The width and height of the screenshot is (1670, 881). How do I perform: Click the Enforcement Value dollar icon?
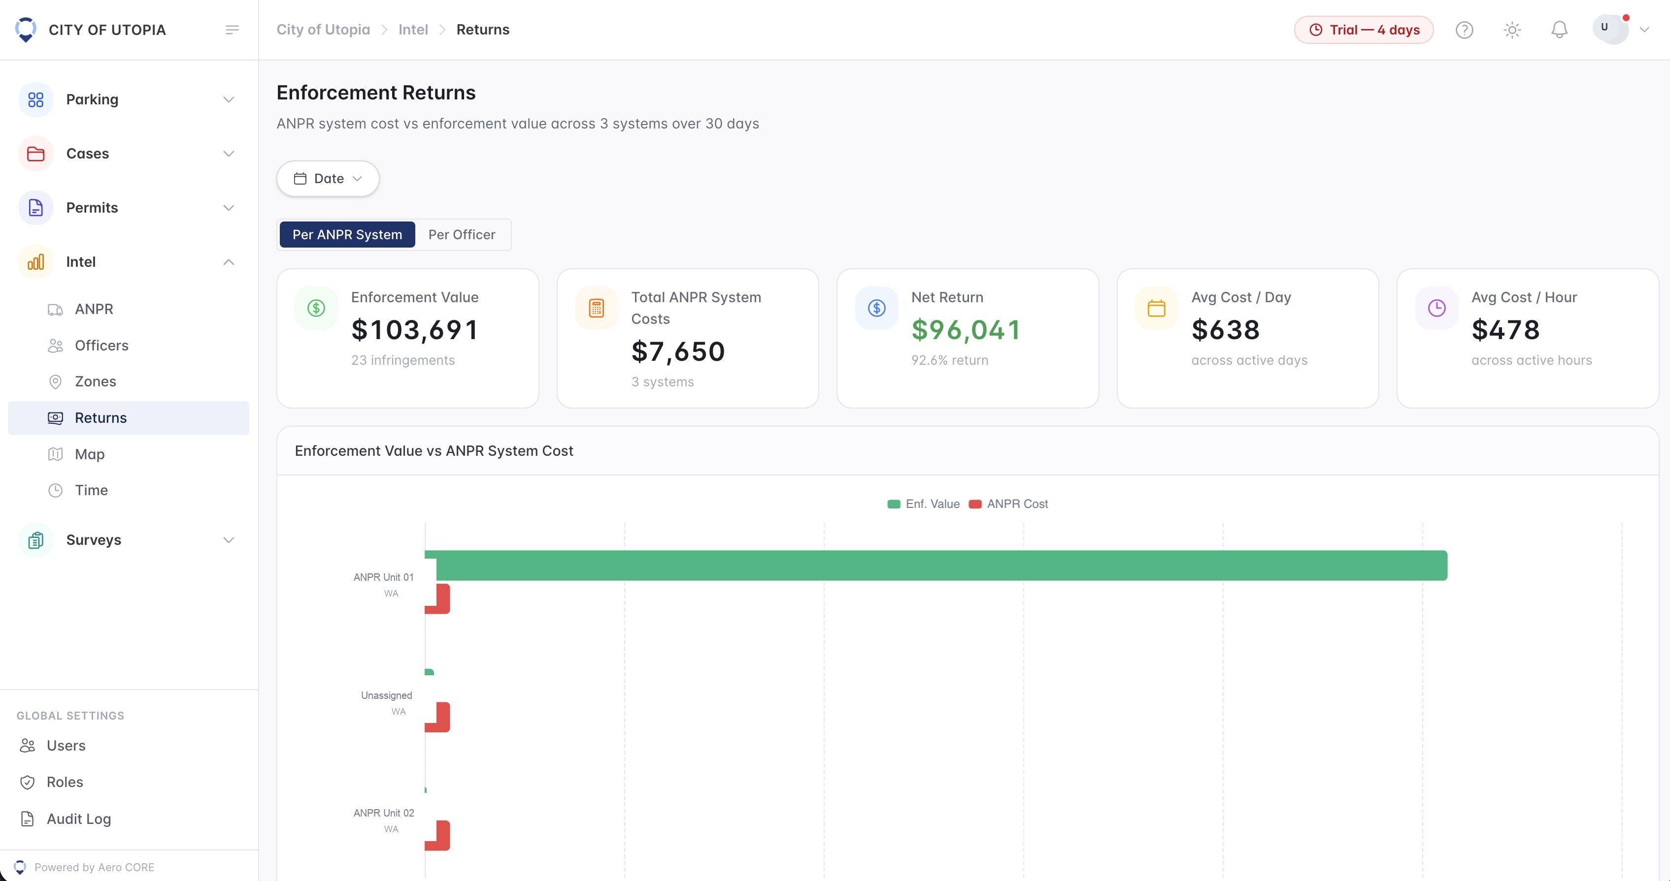tap(316, 308)
